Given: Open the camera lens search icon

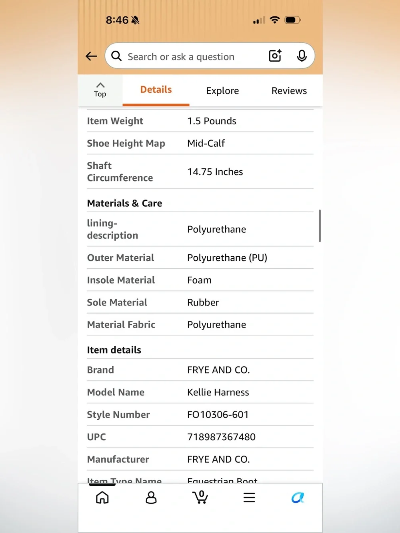Looking at the screenshot, I should [275, 56].
